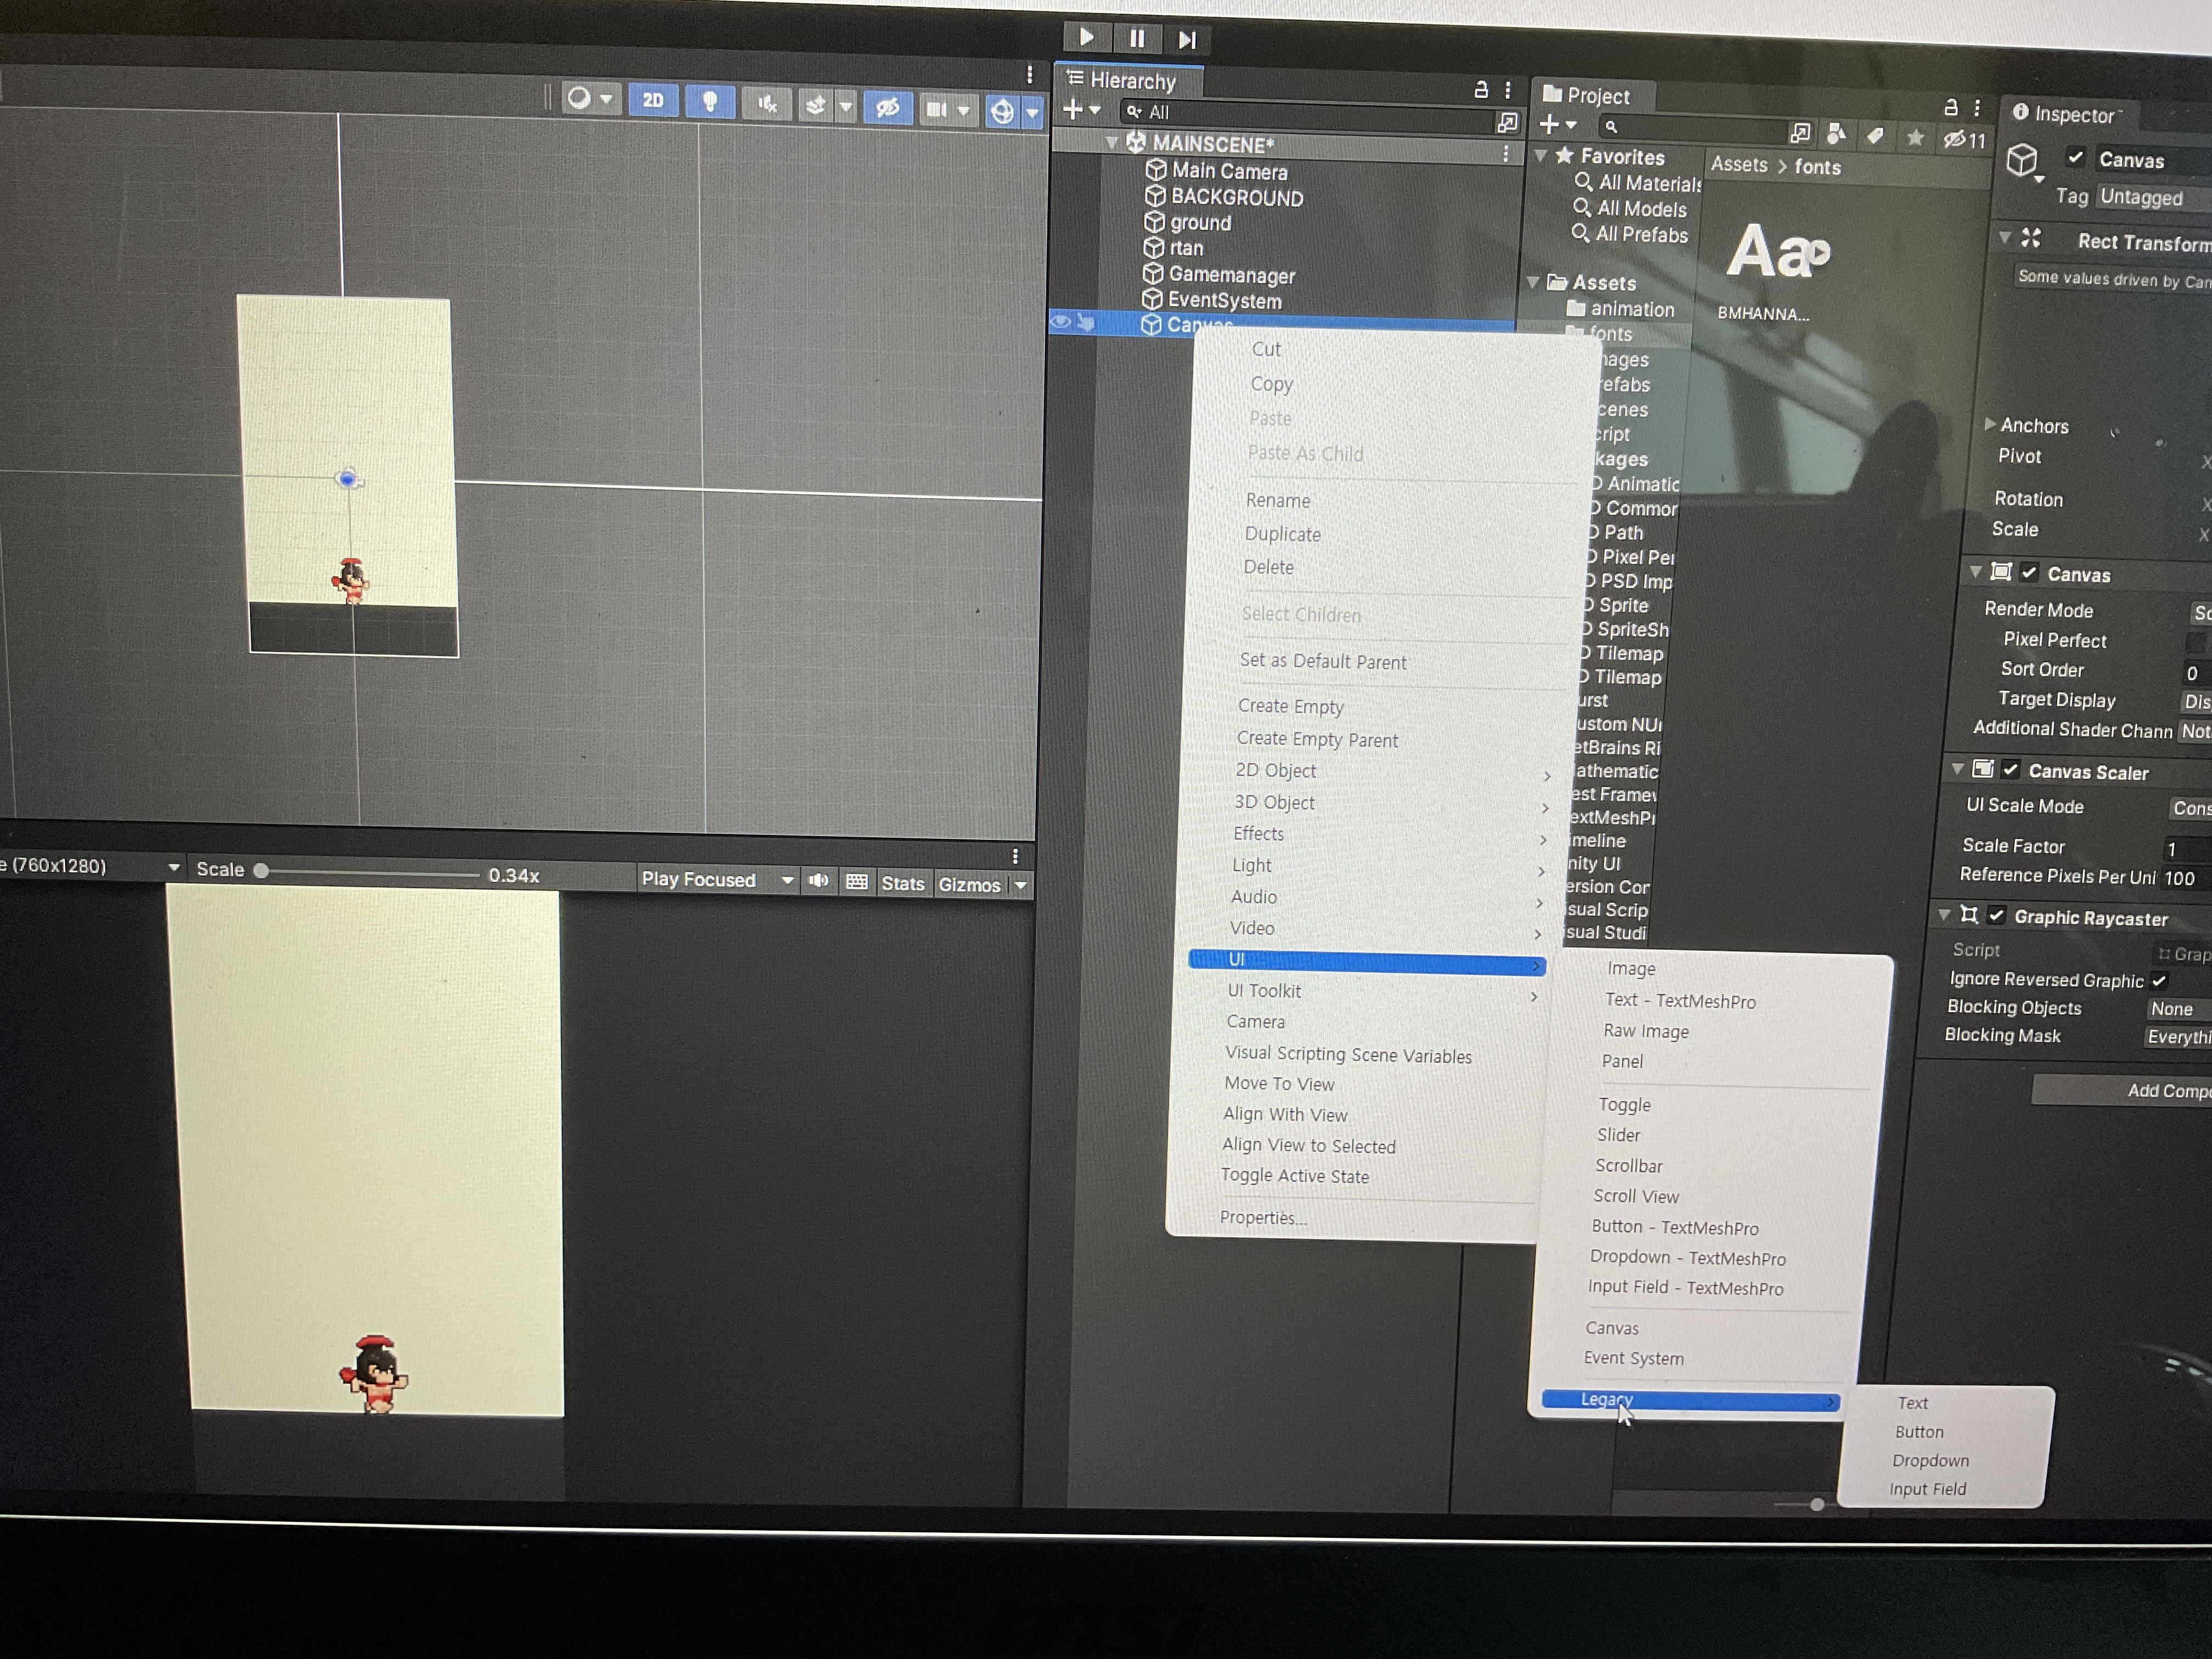Open the Tag dropdown showing Untagged
This screenshot has width=2212, height=1659.
2154,198
